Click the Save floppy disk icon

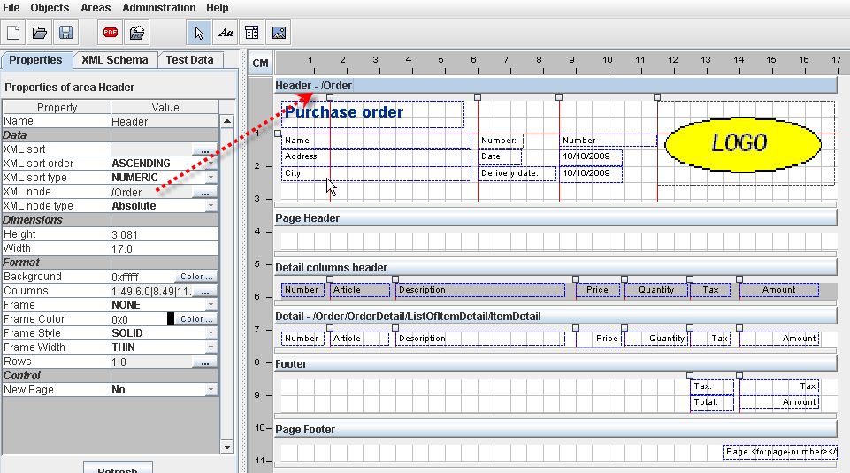(65, 33)
